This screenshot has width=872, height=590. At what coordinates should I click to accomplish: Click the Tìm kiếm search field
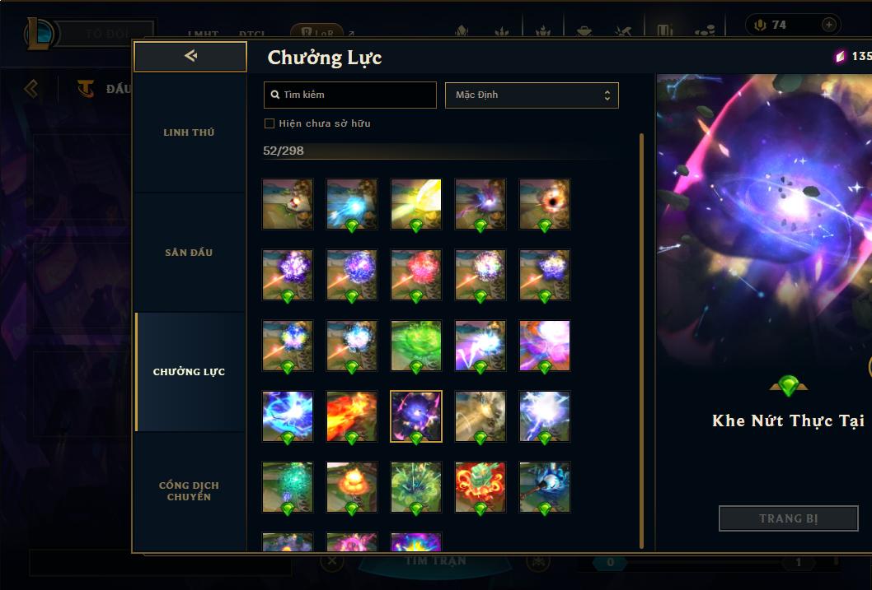pyautogui.click(x=349, y=95)
